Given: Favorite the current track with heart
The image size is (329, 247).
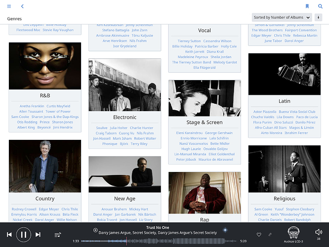Looking at the screenshot, I should pos(259,235).
